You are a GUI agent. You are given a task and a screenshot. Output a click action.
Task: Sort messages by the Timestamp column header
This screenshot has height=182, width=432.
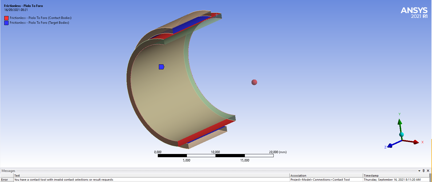point(371,176)
